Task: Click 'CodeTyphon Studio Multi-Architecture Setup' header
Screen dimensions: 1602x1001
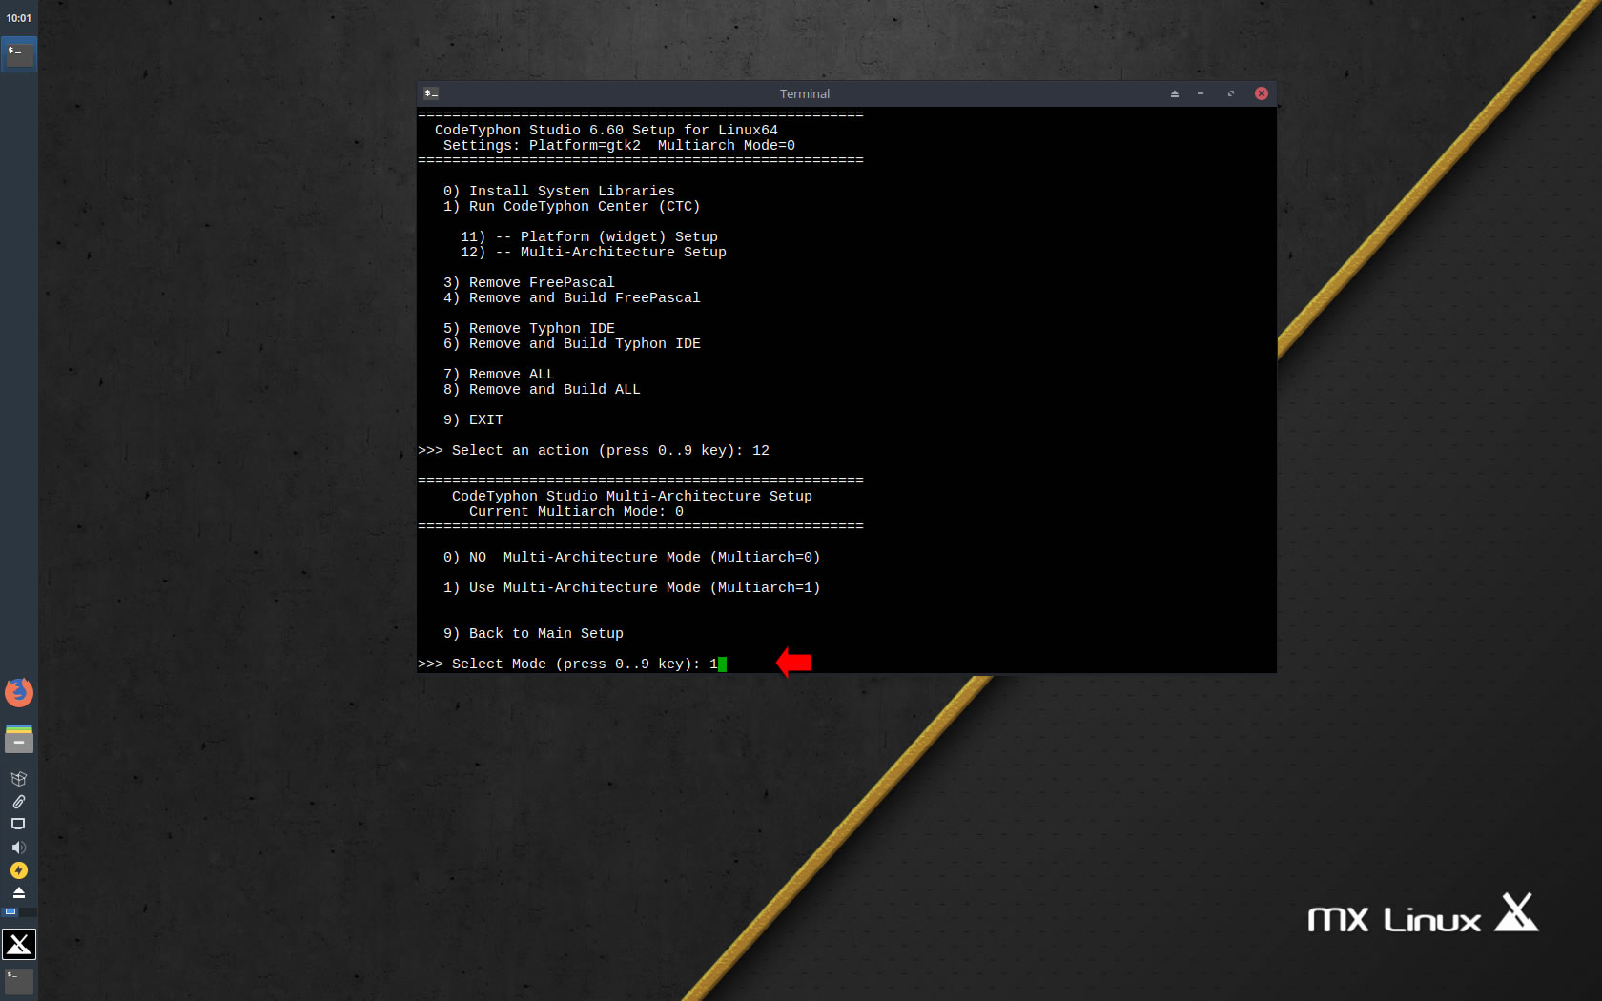Action: coord(632,497)
